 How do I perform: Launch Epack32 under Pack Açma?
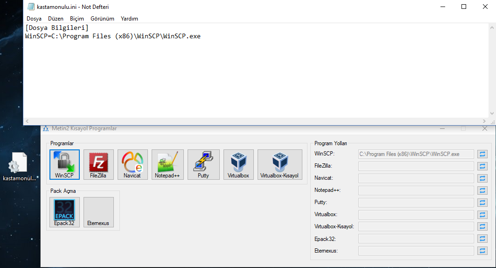(x=64, y=212)
